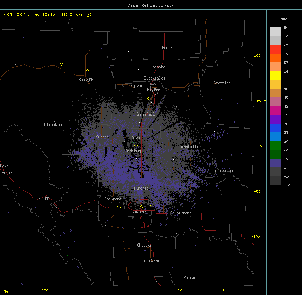Viewport: 302px width, 295px height.
Task: Select the Innisfail label
Action: pyautogui.click(x=145, y=114)
